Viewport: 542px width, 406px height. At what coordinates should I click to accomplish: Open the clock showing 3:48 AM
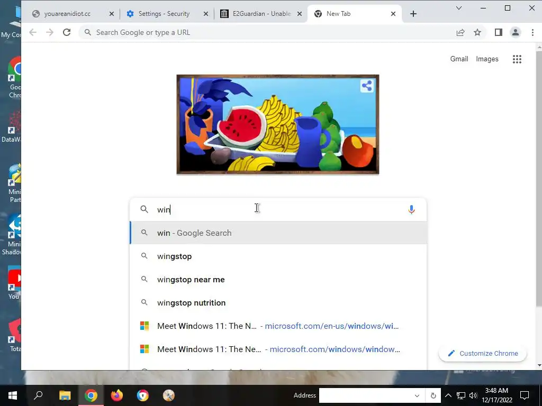[496, 395]
